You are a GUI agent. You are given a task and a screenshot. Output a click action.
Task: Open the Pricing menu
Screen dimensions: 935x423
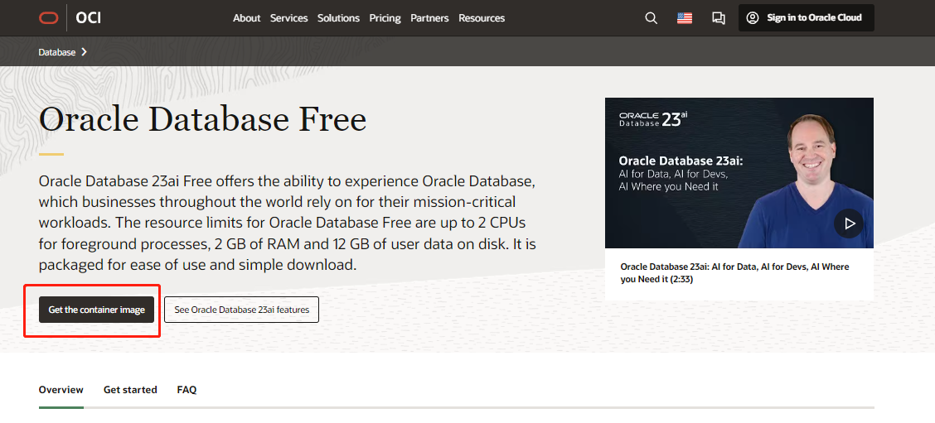(x=385, y=18)
